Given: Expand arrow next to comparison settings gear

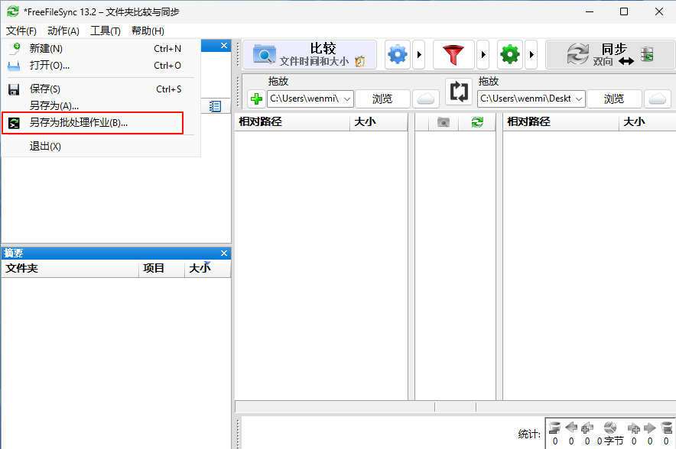Looking at the screenshot, I should click(x=419, y=55).
